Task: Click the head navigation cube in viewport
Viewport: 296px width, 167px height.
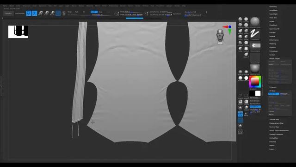Action: (x=220, y=37)
